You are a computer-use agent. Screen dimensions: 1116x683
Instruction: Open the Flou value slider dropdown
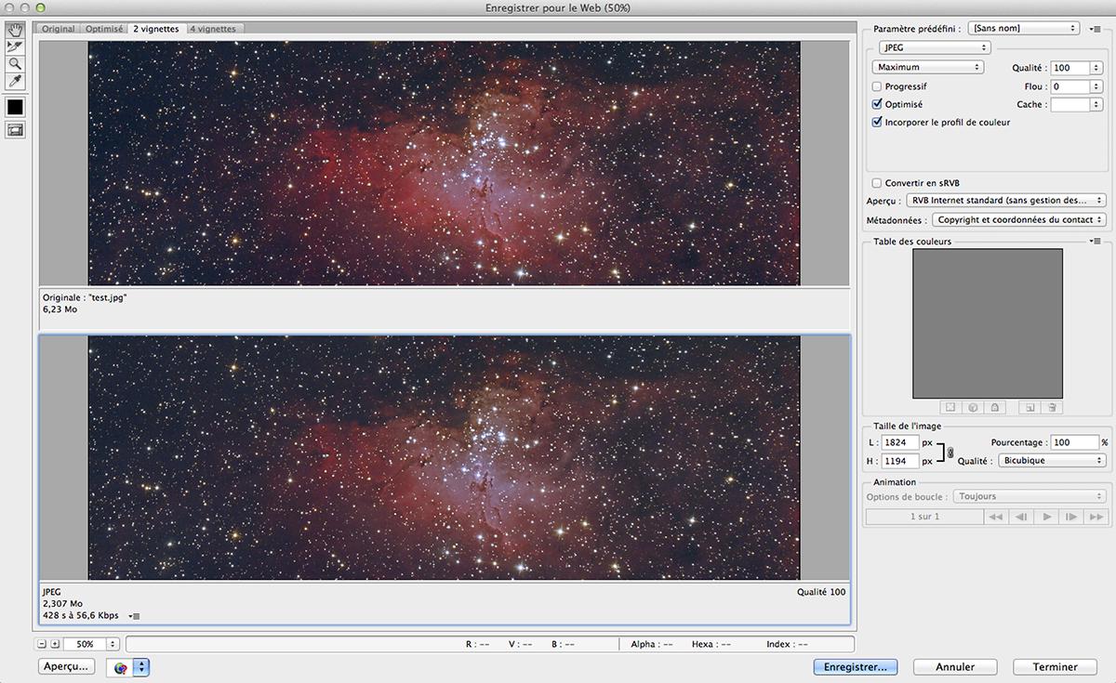(1096, 86)
